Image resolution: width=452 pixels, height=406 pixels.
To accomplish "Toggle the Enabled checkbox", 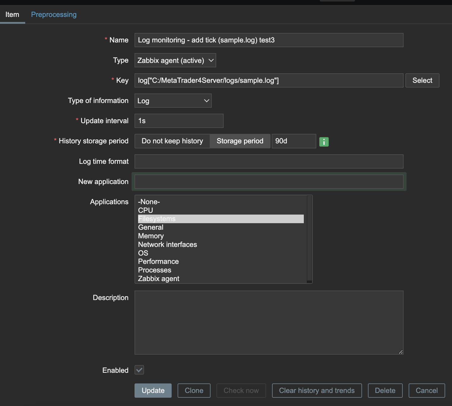I will pyautogui.click(x=139, y=370).
